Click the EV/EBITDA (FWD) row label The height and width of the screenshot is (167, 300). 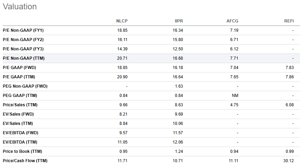[x=20, y=133]
